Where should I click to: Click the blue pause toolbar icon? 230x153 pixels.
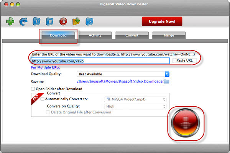[x=36, y=21]
